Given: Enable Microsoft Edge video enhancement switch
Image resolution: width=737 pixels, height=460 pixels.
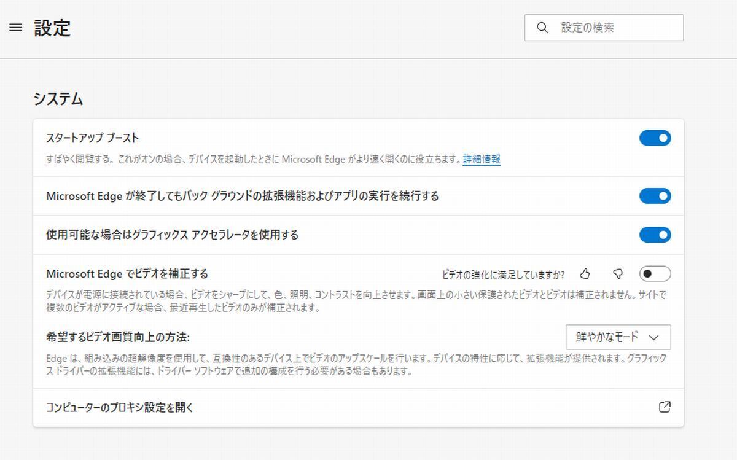Looking at the screenshot, I should (655, 273).
